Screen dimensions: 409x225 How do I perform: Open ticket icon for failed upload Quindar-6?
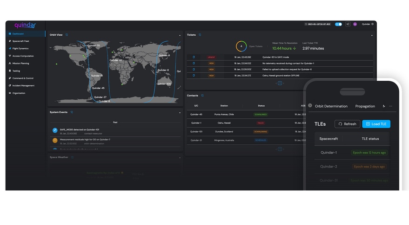pyautogui.click(x=194, y=70)
